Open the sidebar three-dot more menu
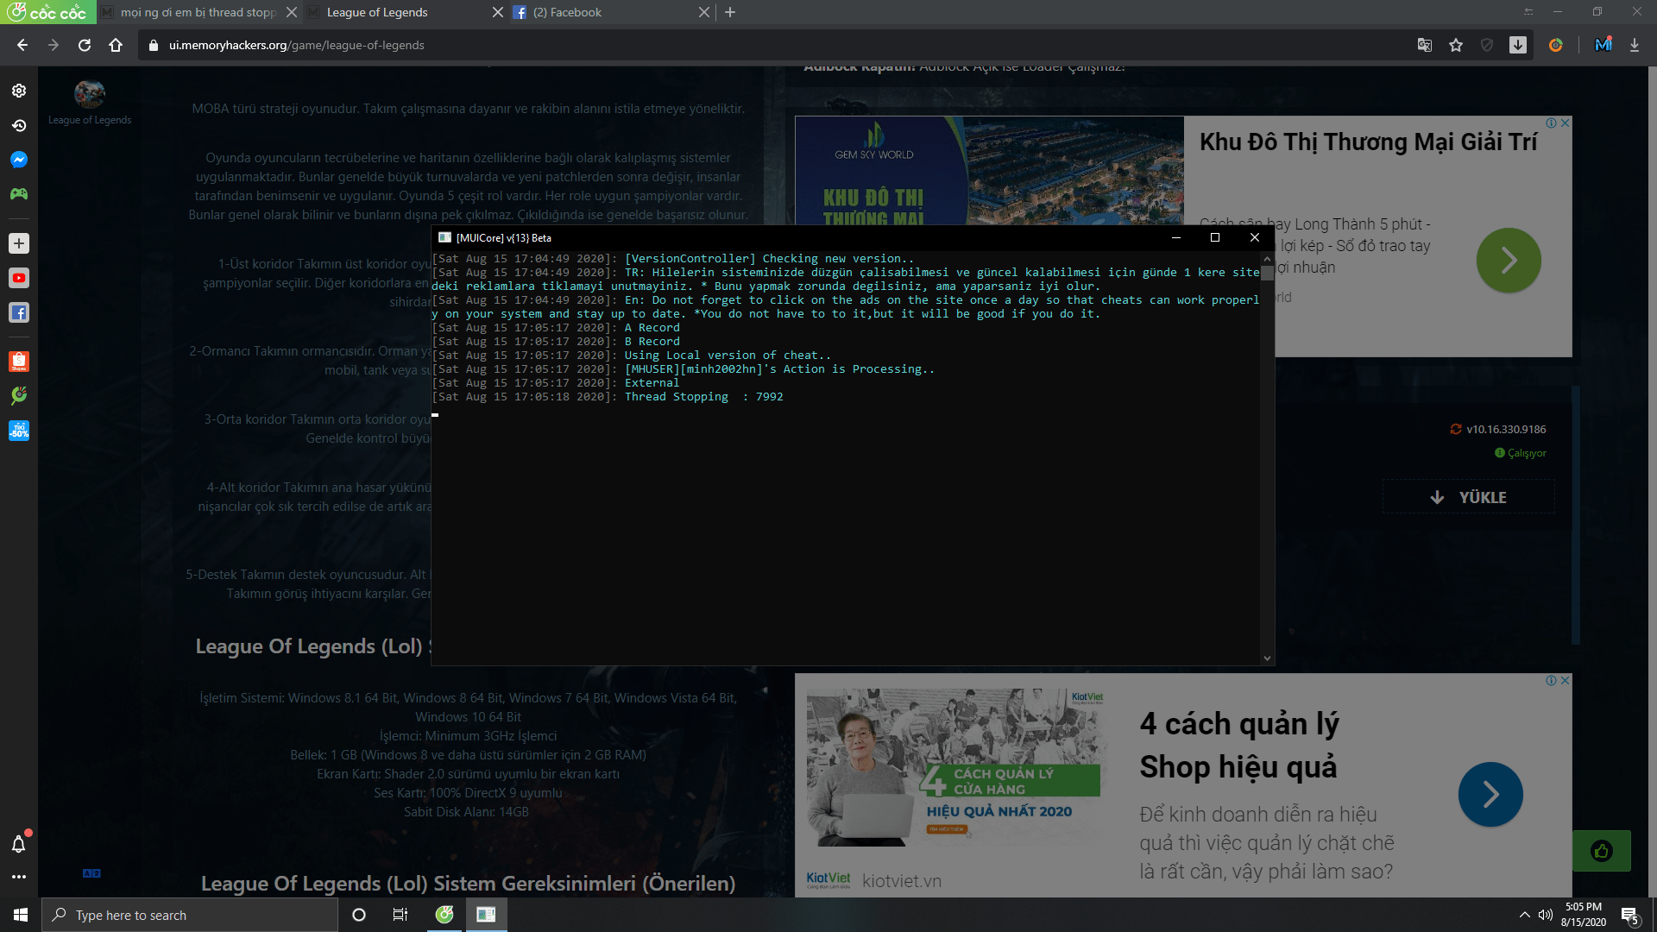This screenshot has height=932, width=1657. point(19,877)
